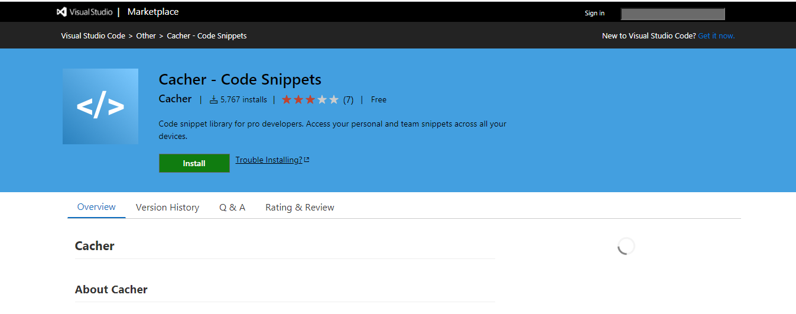This screenshot has height=314, width=796.
Task: Open Visual Studio Code breadcrumb
Action: click(x=93, y=35)
